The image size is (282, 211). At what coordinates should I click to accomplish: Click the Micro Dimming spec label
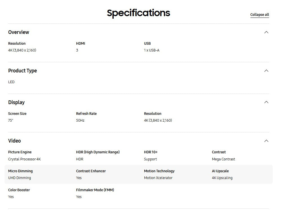20,171
